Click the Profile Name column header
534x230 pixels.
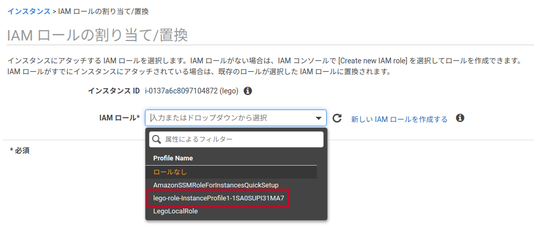(173, 158)
